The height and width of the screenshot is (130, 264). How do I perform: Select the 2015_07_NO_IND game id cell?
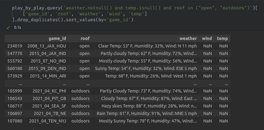pyautogui.click(x=48, y=61)
